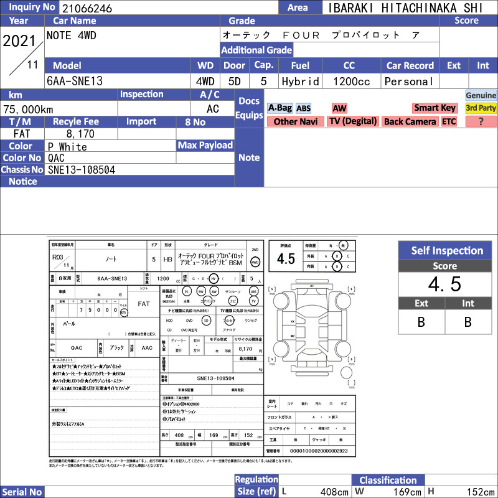The image size is (498, 498).
Task: Click the width value 169cm
Action: (407, 492)
